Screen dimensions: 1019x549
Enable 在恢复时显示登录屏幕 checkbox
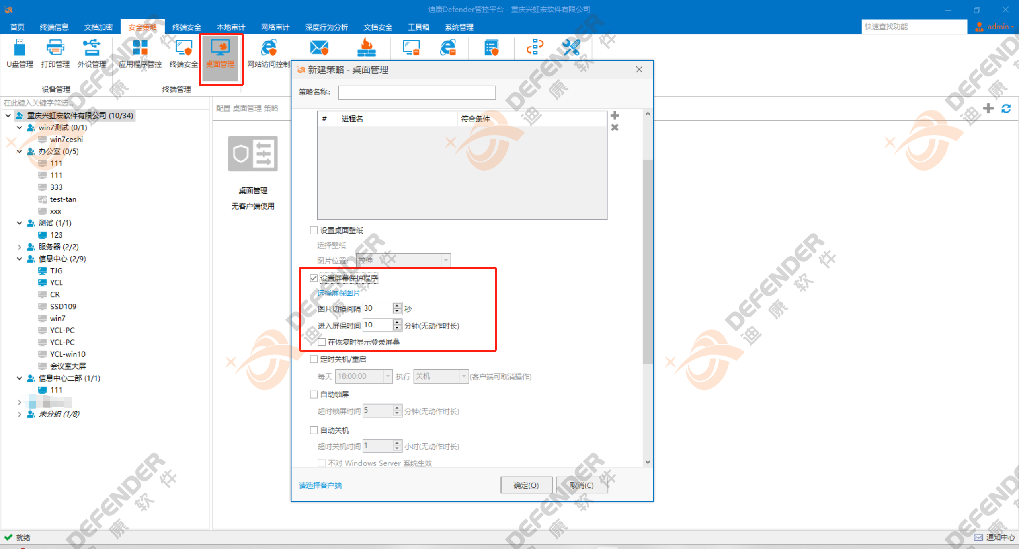(322, 342)
